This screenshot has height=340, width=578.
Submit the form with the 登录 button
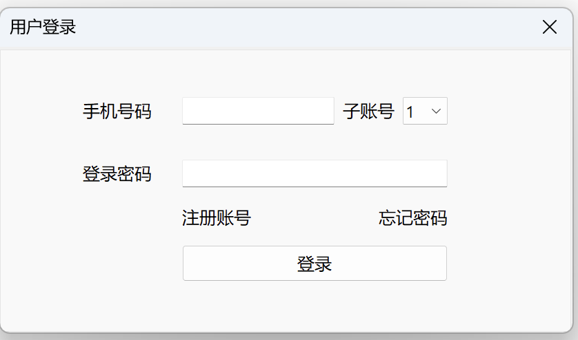click(x=315, y=264)
